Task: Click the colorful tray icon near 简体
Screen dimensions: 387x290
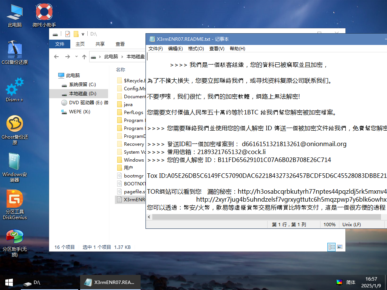Action: click(339, 282)
